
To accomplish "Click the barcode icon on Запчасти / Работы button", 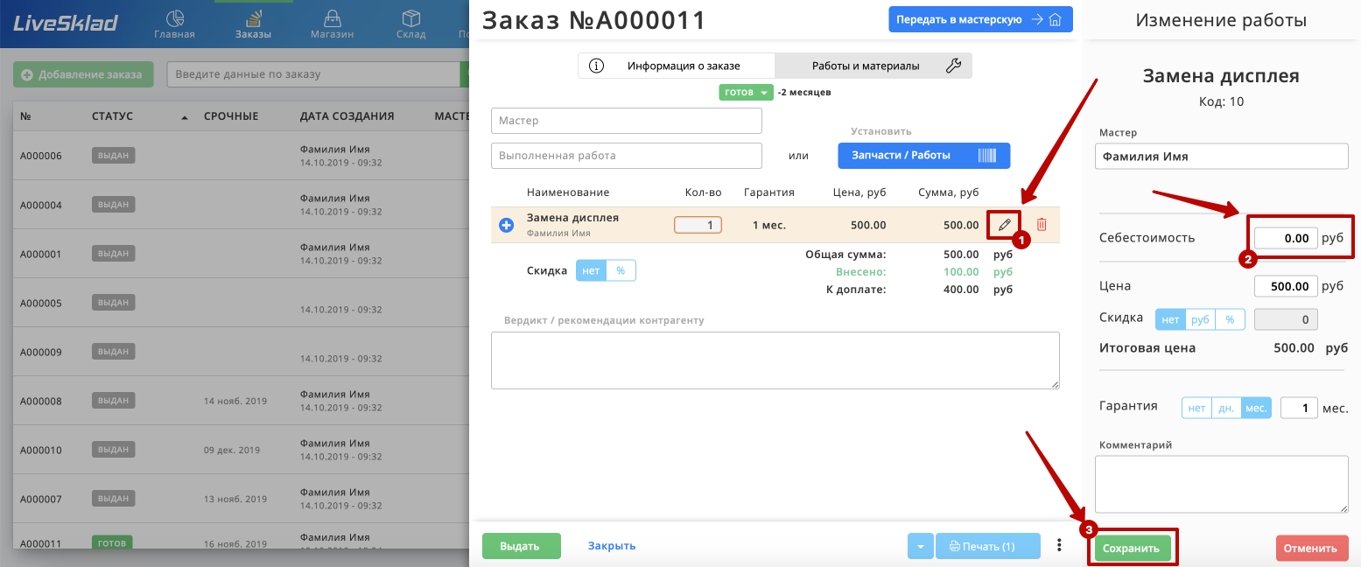I will (987, 155).
